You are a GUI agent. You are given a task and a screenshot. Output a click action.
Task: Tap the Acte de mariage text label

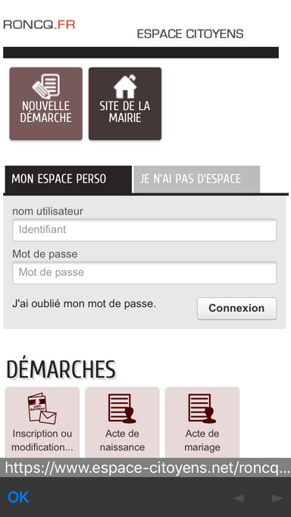coord(202,440)
